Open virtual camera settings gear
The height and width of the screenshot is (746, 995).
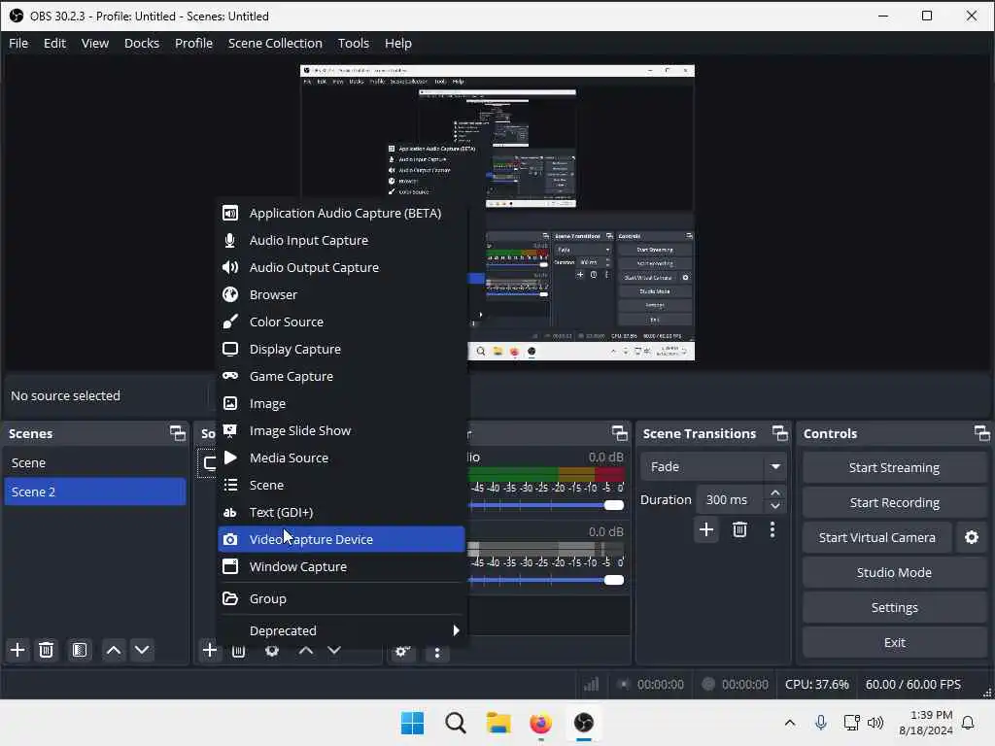(972, 537)
